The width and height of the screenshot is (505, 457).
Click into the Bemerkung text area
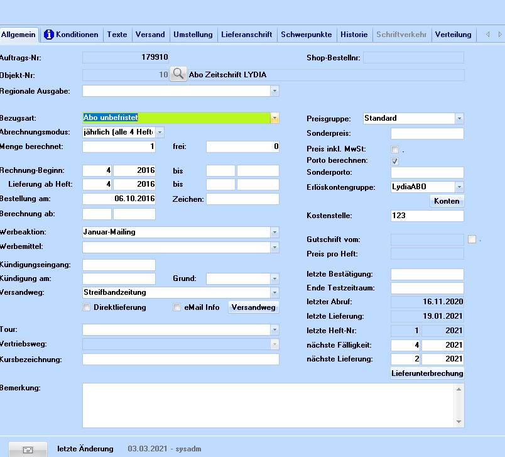click(x=268, y=405)
